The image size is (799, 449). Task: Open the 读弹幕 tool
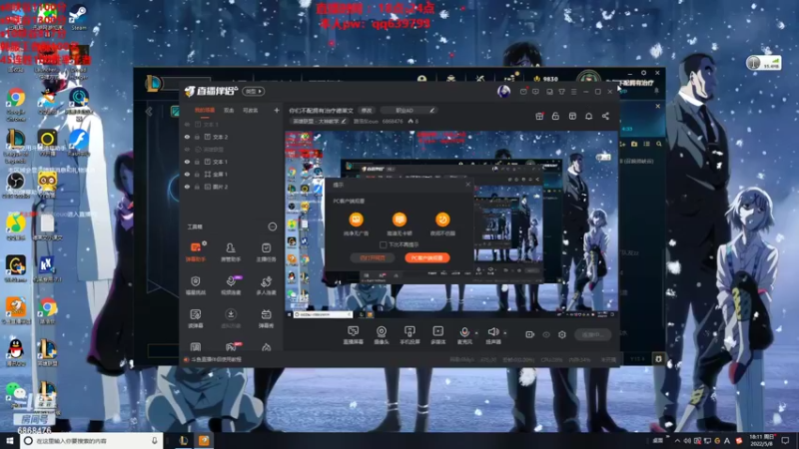[x=196, y=318]
